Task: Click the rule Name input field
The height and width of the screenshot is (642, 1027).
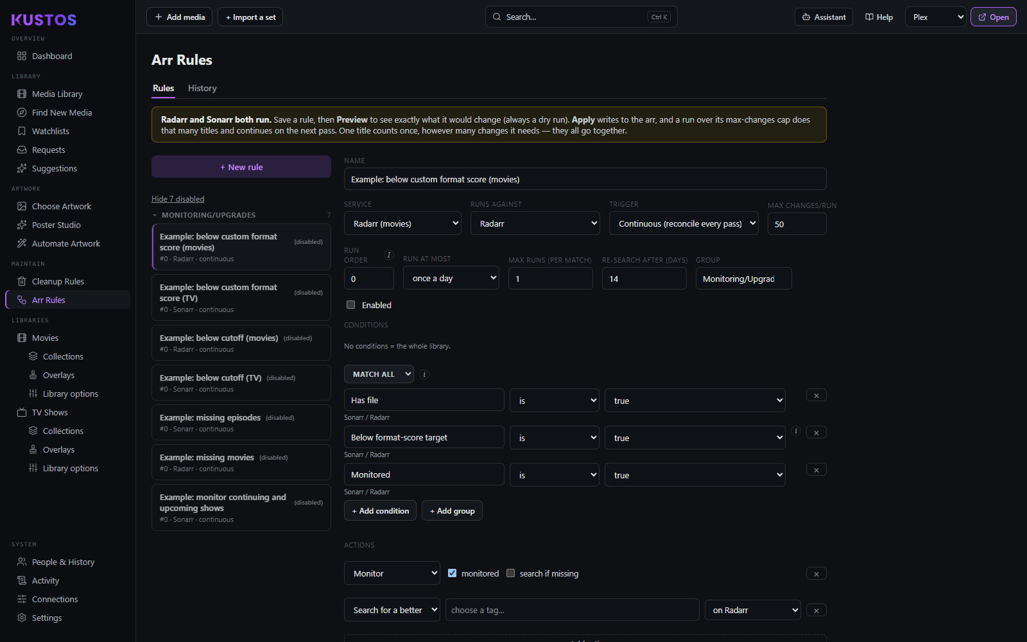Action: tap(585, 179)
